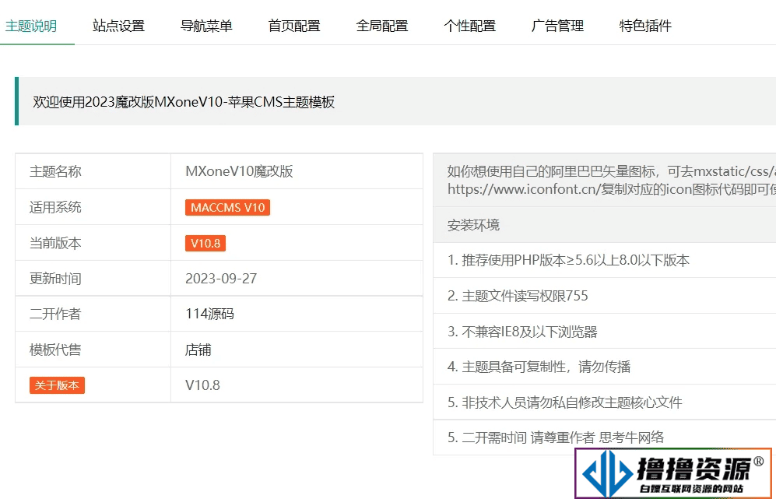Click the orange V10.8 version badge
Image resolution: width=776 pixels, height=499 pixels.
pos(205,243)
